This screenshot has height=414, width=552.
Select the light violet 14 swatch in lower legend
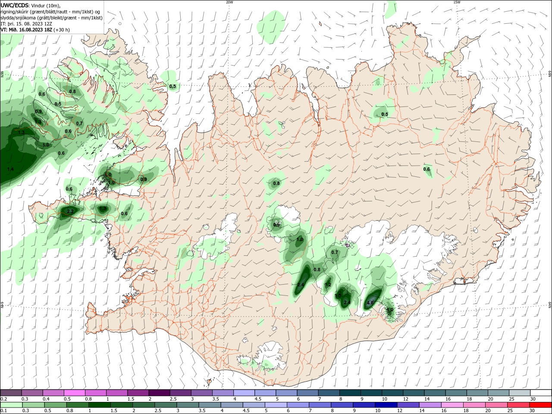(x=430, y=405)
